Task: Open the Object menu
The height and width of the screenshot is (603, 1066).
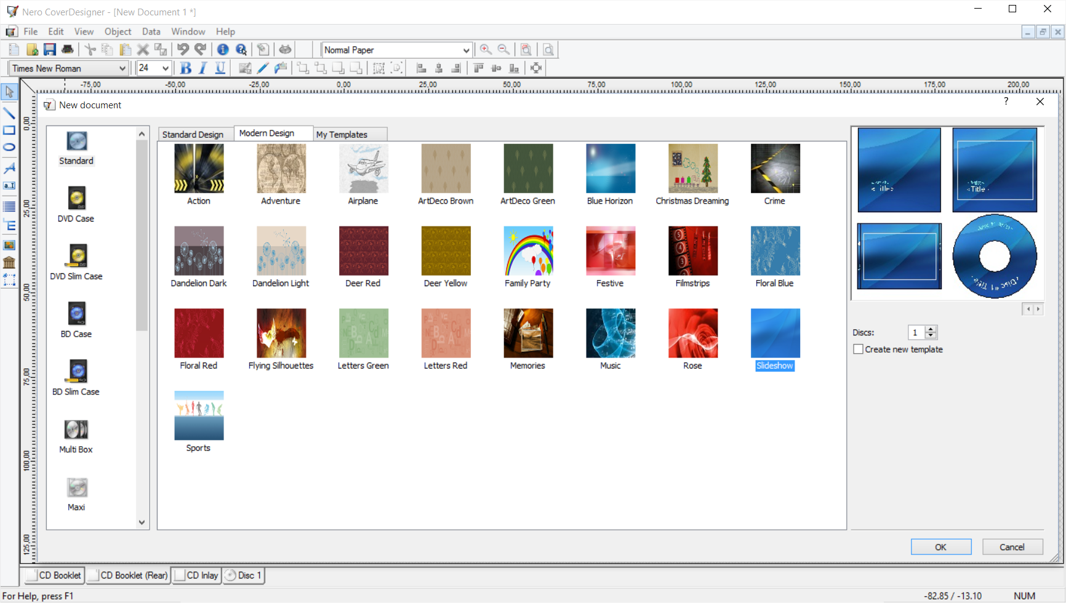Action: click(118, 31)
